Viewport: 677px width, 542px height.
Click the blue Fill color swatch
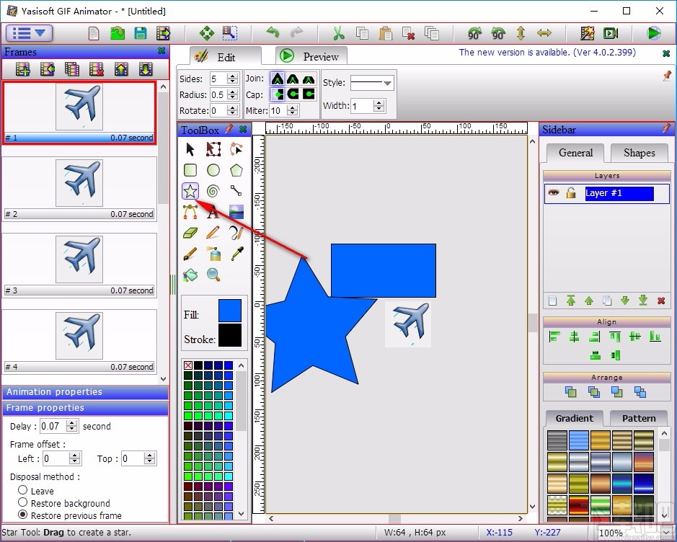click(x=230, y=311)
